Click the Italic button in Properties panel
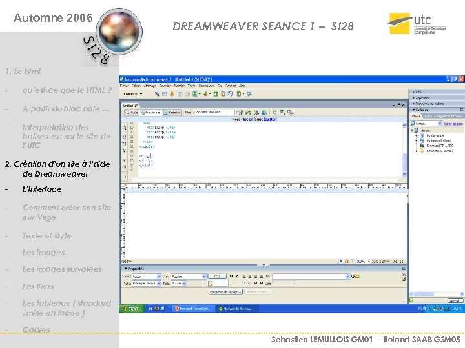This screenshot has width=465, height=348. 237,276
